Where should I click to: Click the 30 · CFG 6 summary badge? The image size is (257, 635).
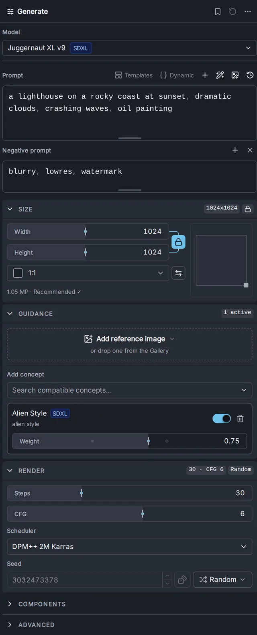click(206, 469)
